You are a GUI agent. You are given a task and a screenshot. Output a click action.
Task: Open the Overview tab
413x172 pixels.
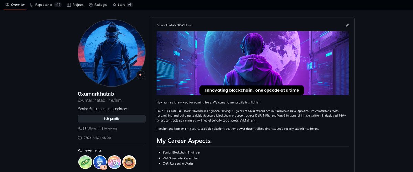[15, 5]
